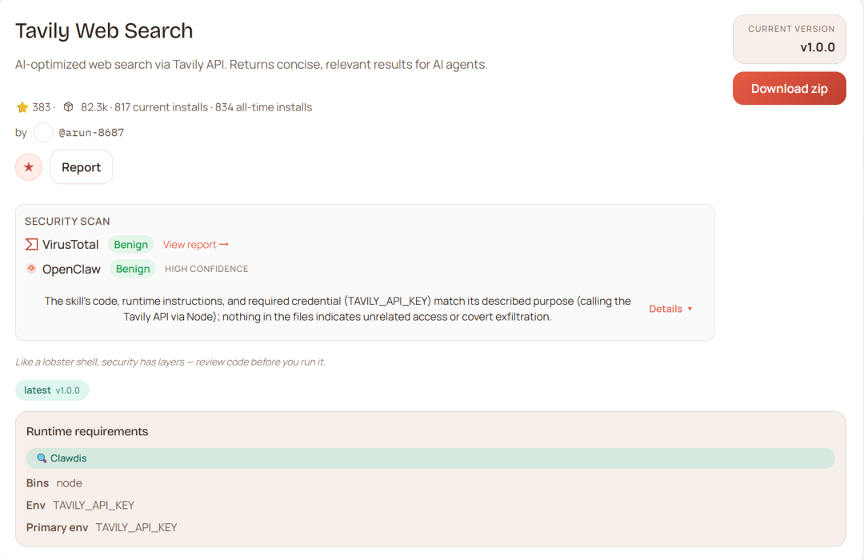Click the Current Version v1.0.0 box
The width and height of the screenshot is (864, 560).
[789, 39]
